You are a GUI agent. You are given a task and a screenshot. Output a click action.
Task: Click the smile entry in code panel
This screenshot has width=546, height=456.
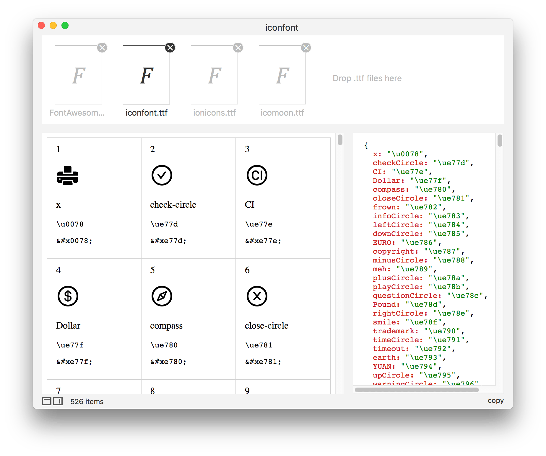pos(409,322)
